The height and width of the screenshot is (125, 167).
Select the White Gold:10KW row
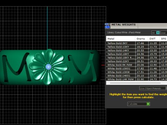pyautogui.click(x=136, y=72)
